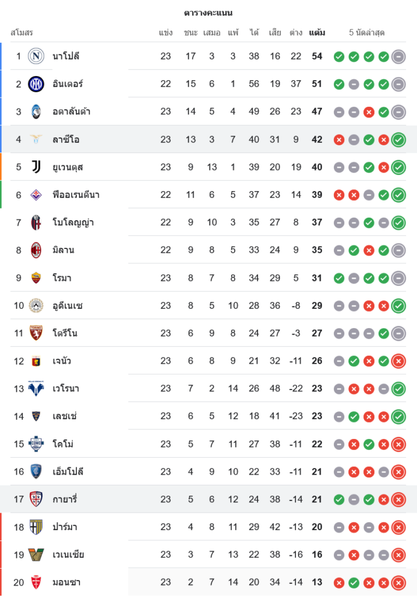Open the อูดีเนเซ team link
Viewport: 417px width, 603px height.
[67, 306]
